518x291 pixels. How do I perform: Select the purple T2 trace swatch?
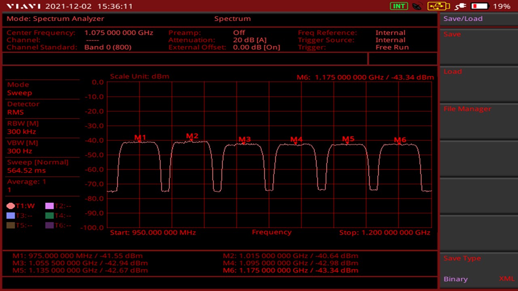(49, 206)
